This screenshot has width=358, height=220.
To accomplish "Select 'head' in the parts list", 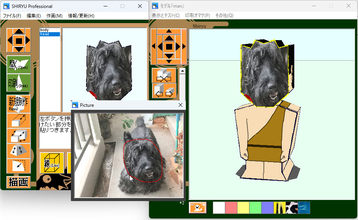I will (x=44, y=34).
